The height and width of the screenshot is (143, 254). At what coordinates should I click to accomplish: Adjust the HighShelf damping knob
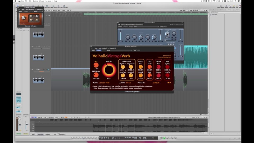pyautogui.click(x=131, y=67)
